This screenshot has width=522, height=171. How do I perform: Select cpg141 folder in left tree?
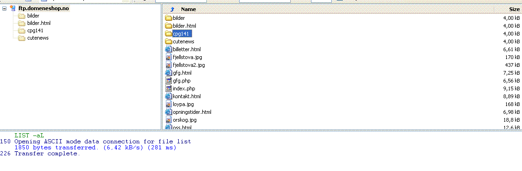point(35,31)
